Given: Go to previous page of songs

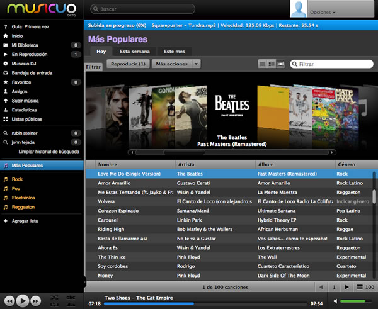Looking at the screenshot, I should coord(321,287).
